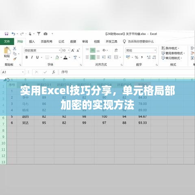Open the Borders dropdown arrow
This screenshot has height=195, width=195.
point(52,57)
